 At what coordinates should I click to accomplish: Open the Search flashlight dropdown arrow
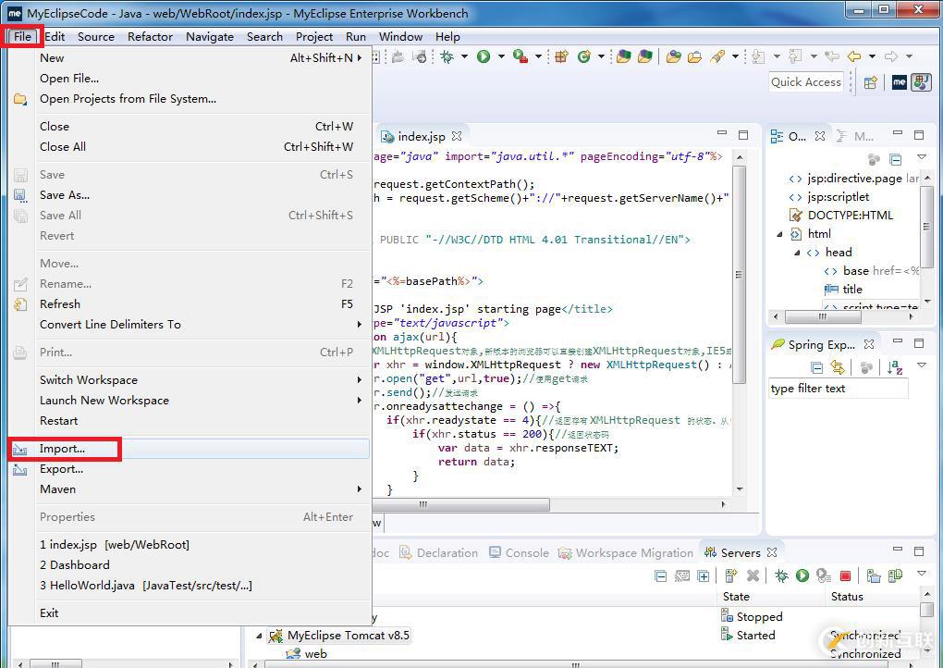(x=735, y=56)
